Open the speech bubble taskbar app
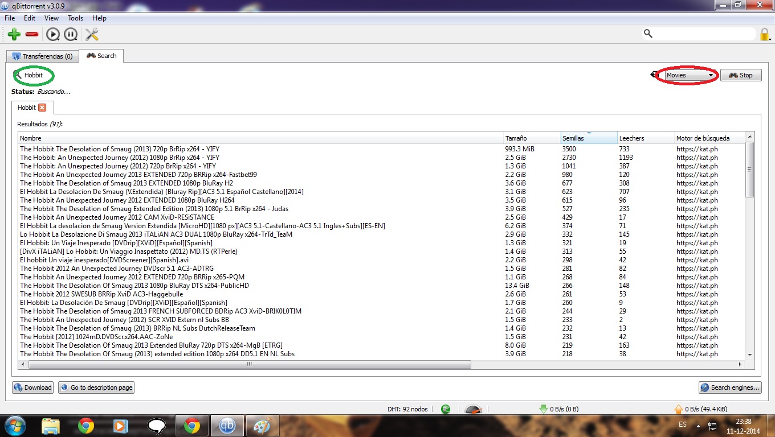This screenshot has width=775, height=437. coord(156,426)
